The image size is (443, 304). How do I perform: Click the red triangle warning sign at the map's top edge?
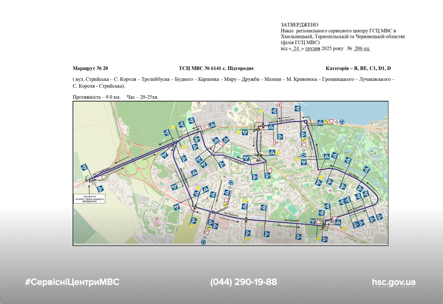click(279, 105)
